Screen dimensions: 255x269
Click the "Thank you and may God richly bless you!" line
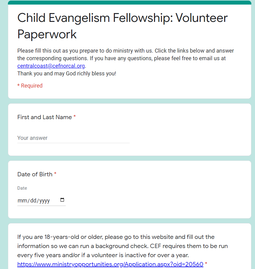coord(67,74)
